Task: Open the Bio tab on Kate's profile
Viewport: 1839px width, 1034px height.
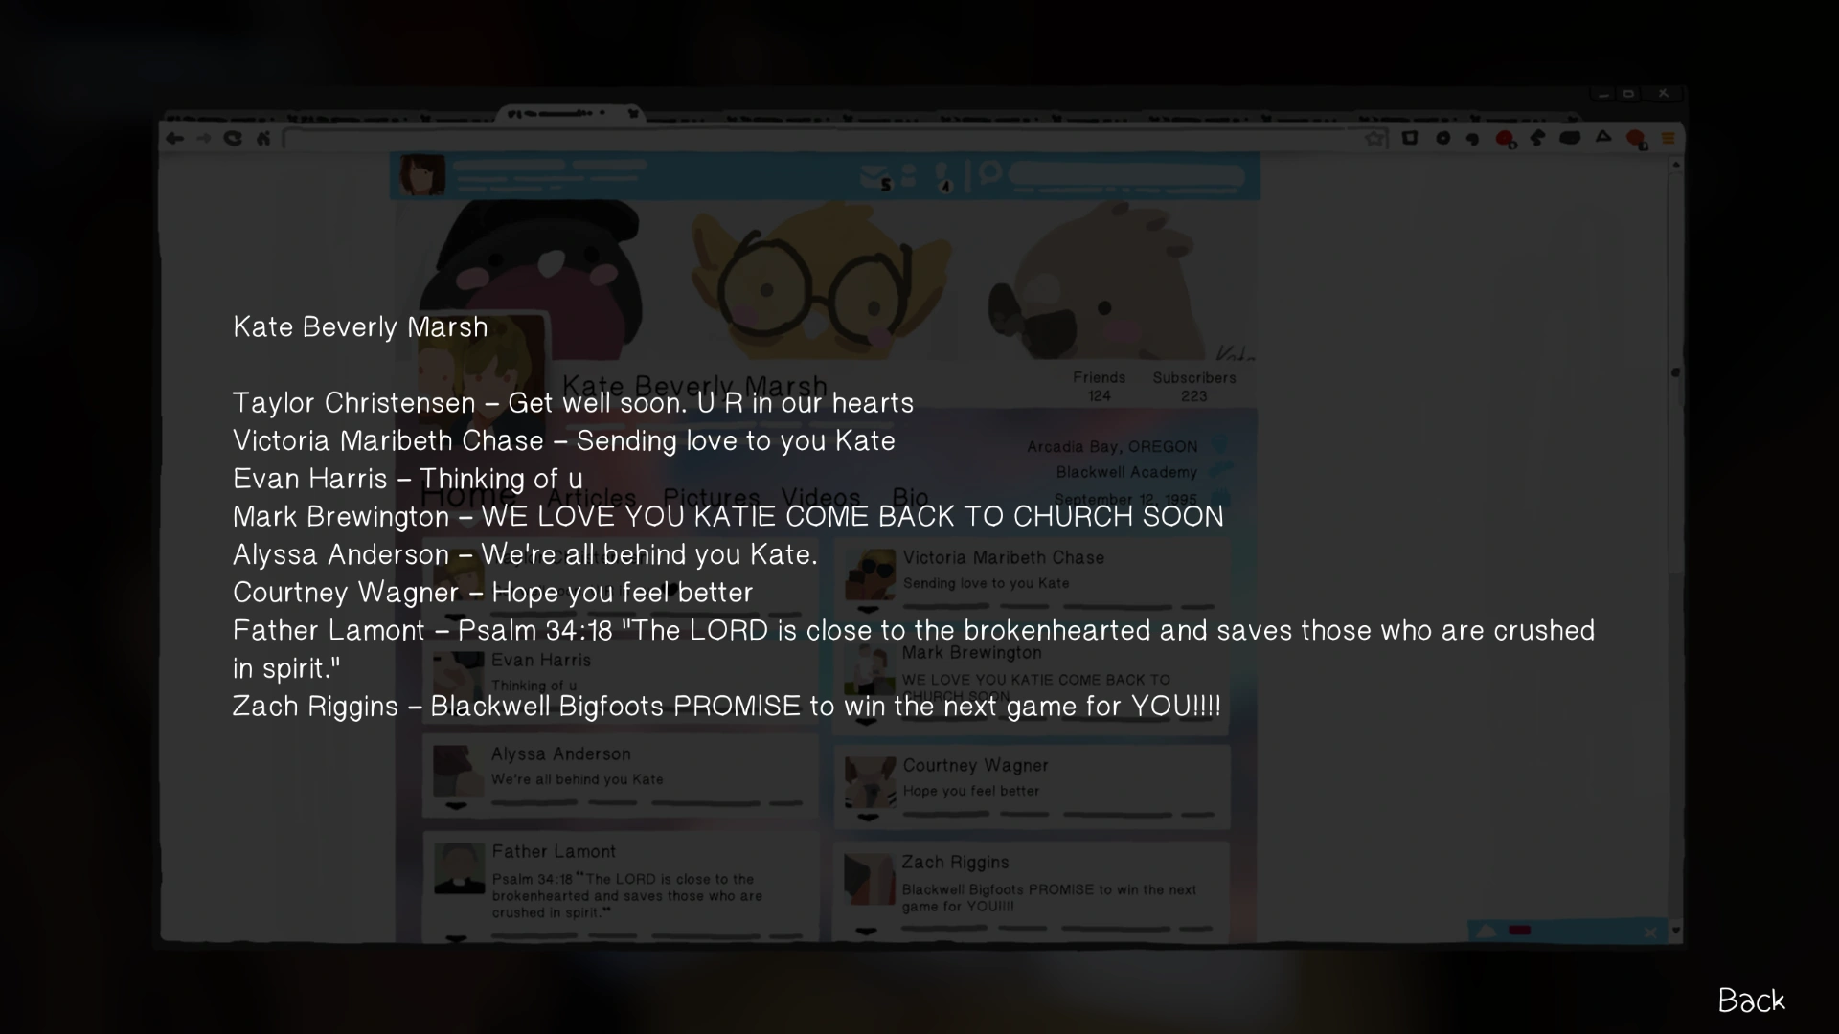Action: coord(910,498)
